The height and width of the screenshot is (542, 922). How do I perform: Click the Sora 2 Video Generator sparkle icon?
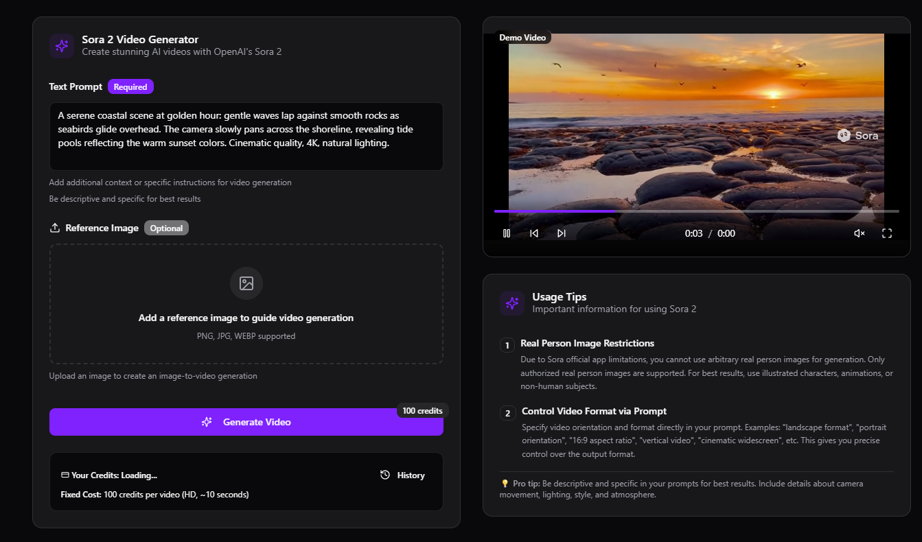tap(62, 46)
